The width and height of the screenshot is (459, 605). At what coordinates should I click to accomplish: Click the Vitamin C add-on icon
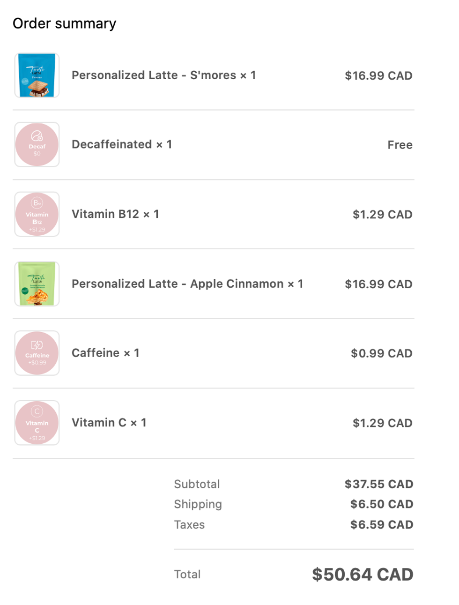coord(37,423)
